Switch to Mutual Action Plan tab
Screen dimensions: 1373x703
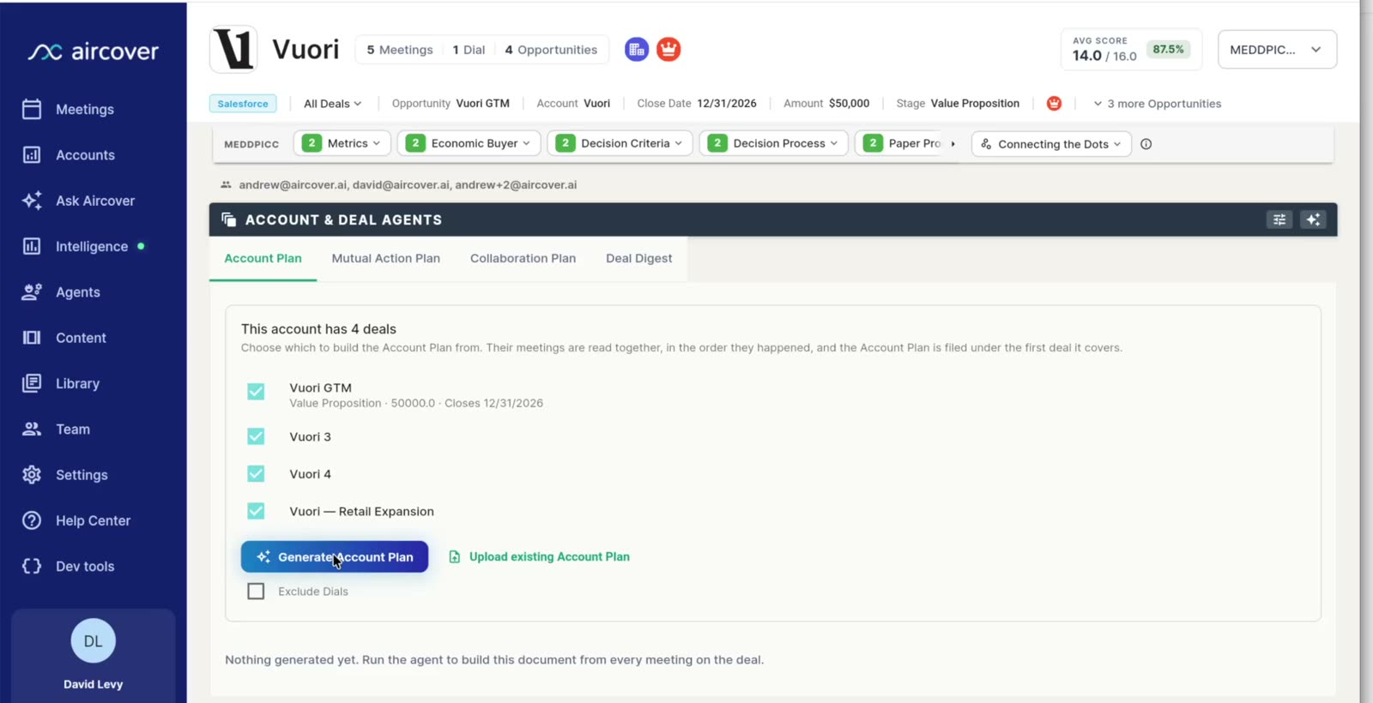click(386, 258)
